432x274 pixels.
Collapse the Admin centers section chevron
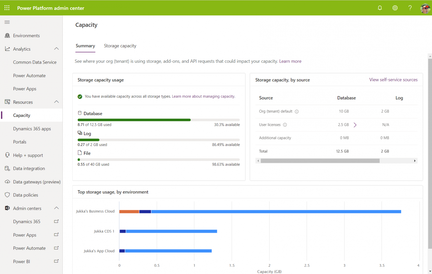(x=56, y=208)
